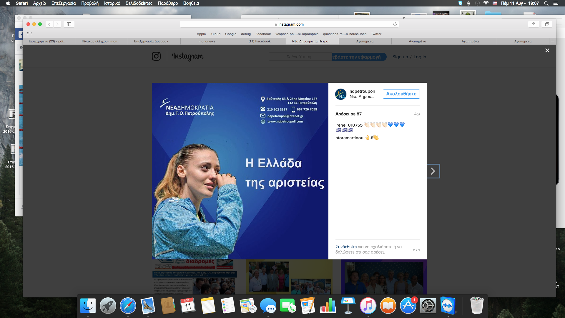Viewport: 565px width, 318px height.
Task: Open the Twitter bookmark in favorites bar
Action: (x=376, y=34)
